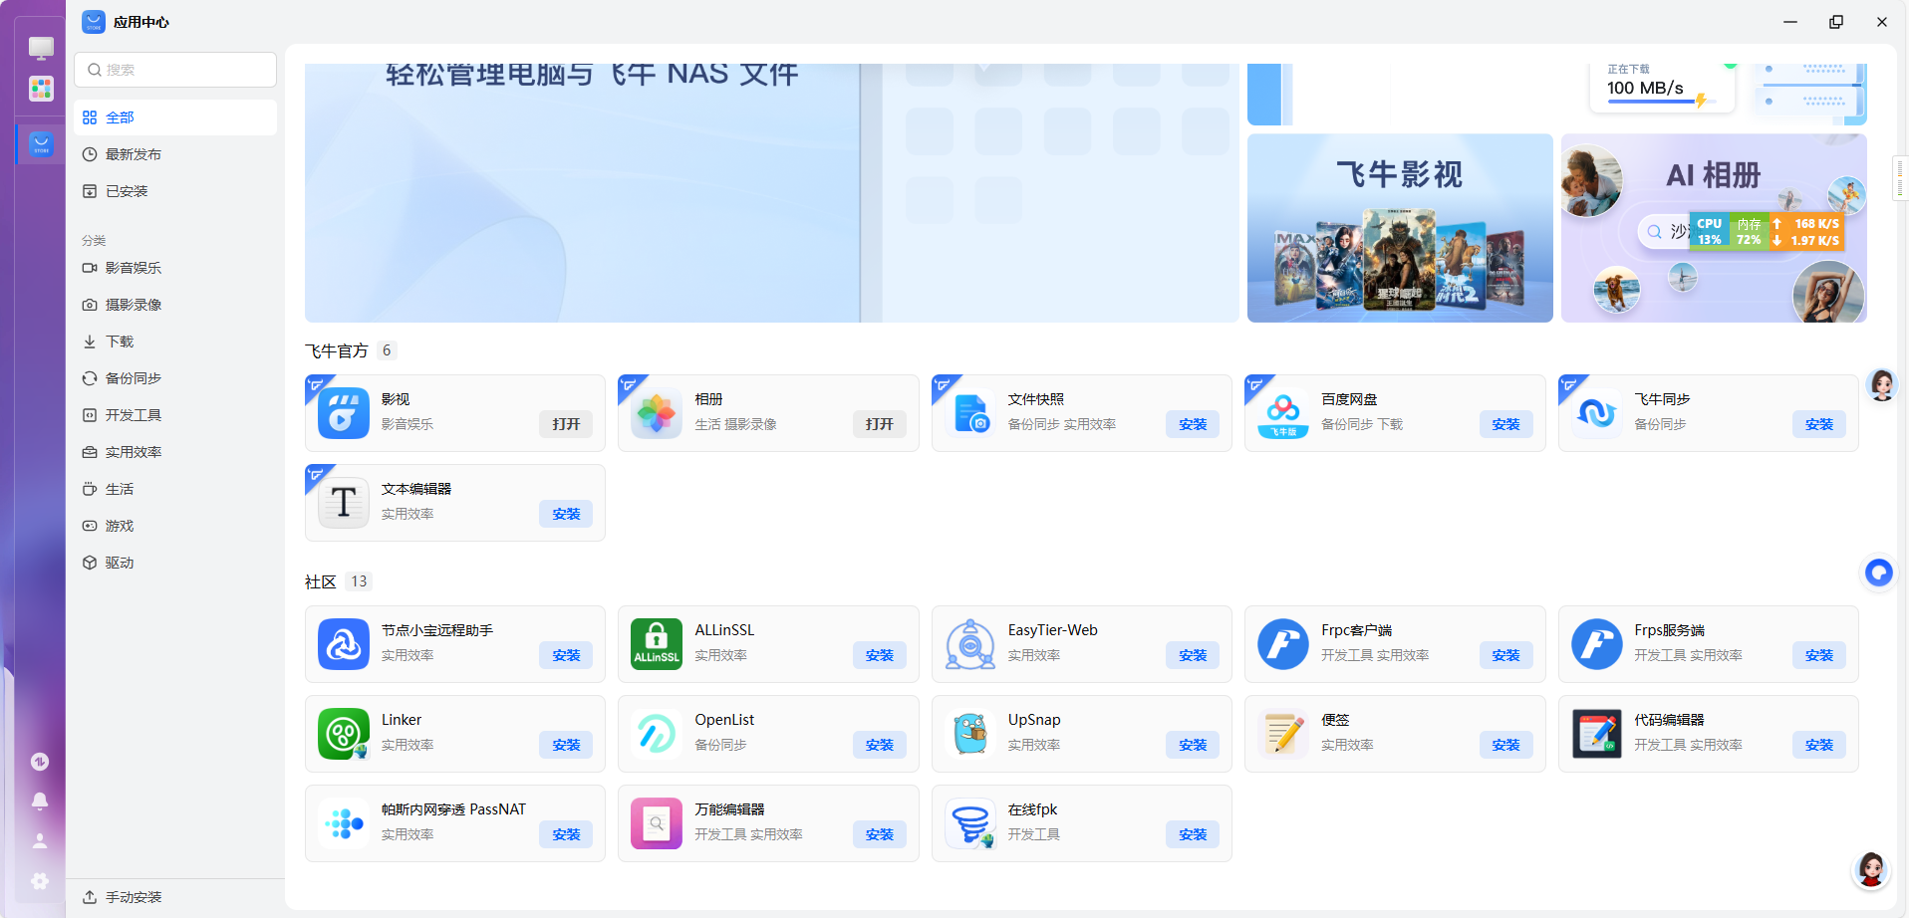Open the 飞牛影视 banner
Screen dimensions: 1909x918
tap(1400, 228)
